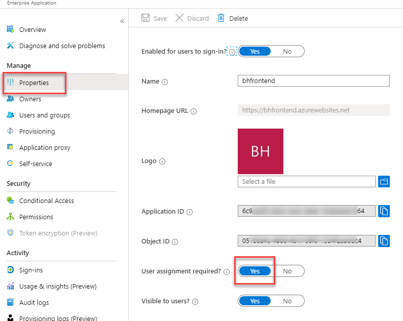Click the BH logo thumbnail
The width and height of the screenshot is (403, 321).
(261, 151)
